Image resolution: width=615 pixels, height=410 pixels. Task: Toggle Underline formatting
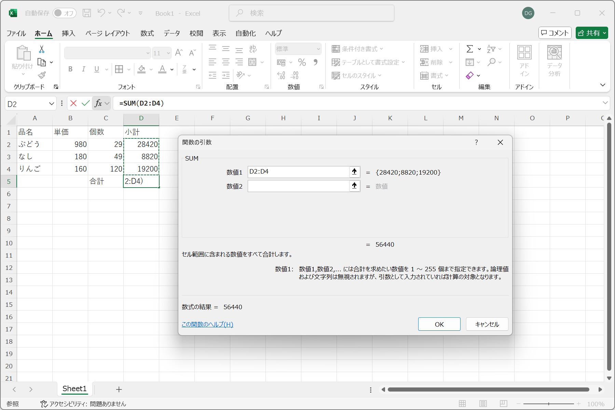tap(97, 69)
